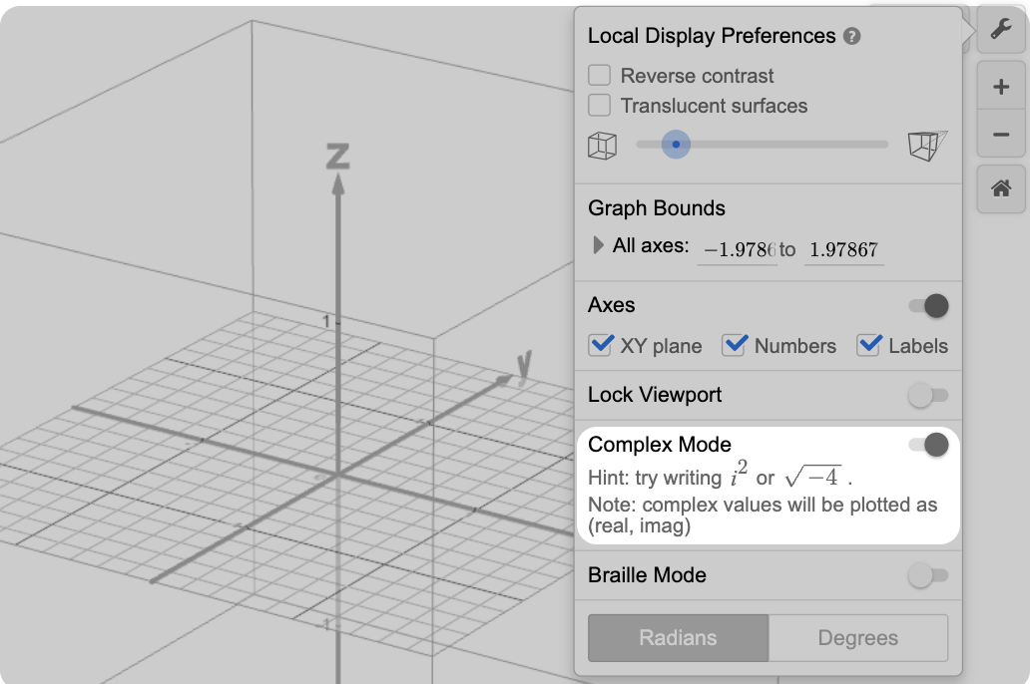This screenshot has width=1030, height=684.
Task: Check the Translucent surfaces option
Action: (x=600, y=106)
